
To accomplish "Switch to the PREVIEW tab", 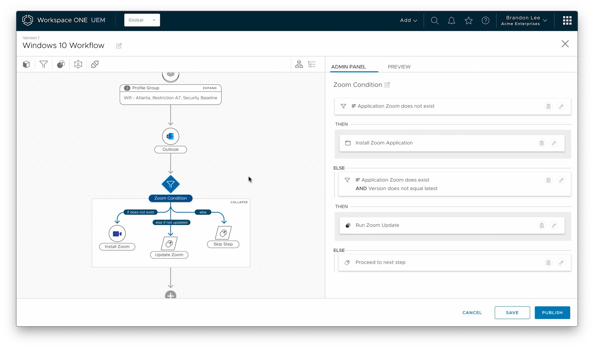I will tap(399, 67).
